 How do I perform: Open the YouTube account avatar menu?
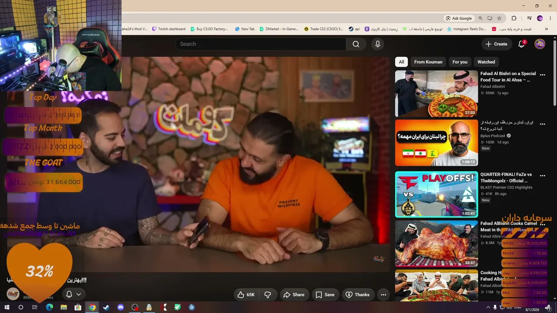[x=540, y=44]
